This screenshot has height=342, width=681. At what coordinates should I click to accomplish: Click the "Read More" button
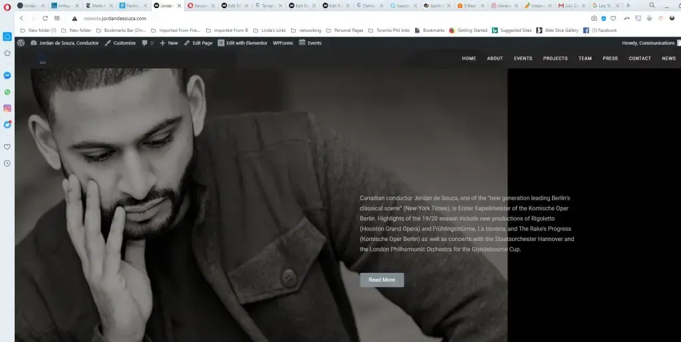pyautogui.click(x=382, y=280)
